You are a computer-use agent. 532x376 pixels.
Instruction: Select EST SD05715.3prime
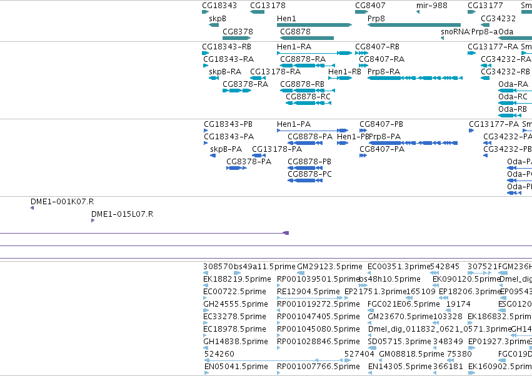(x=372, y=348)
